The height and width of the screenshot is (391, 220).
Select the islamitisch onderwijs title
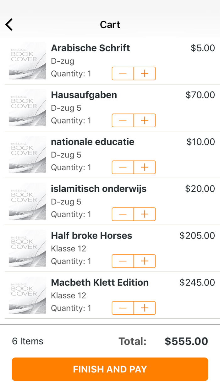click(99, 189)
